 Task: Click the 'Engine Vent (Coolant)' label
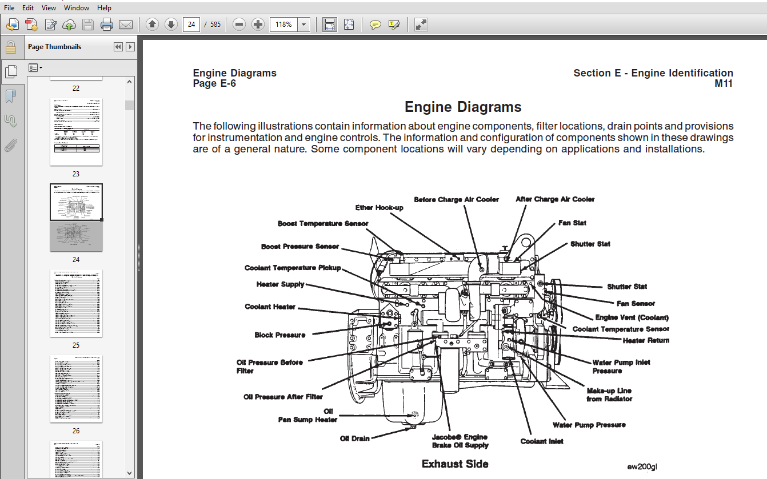[x=632, y=317]
